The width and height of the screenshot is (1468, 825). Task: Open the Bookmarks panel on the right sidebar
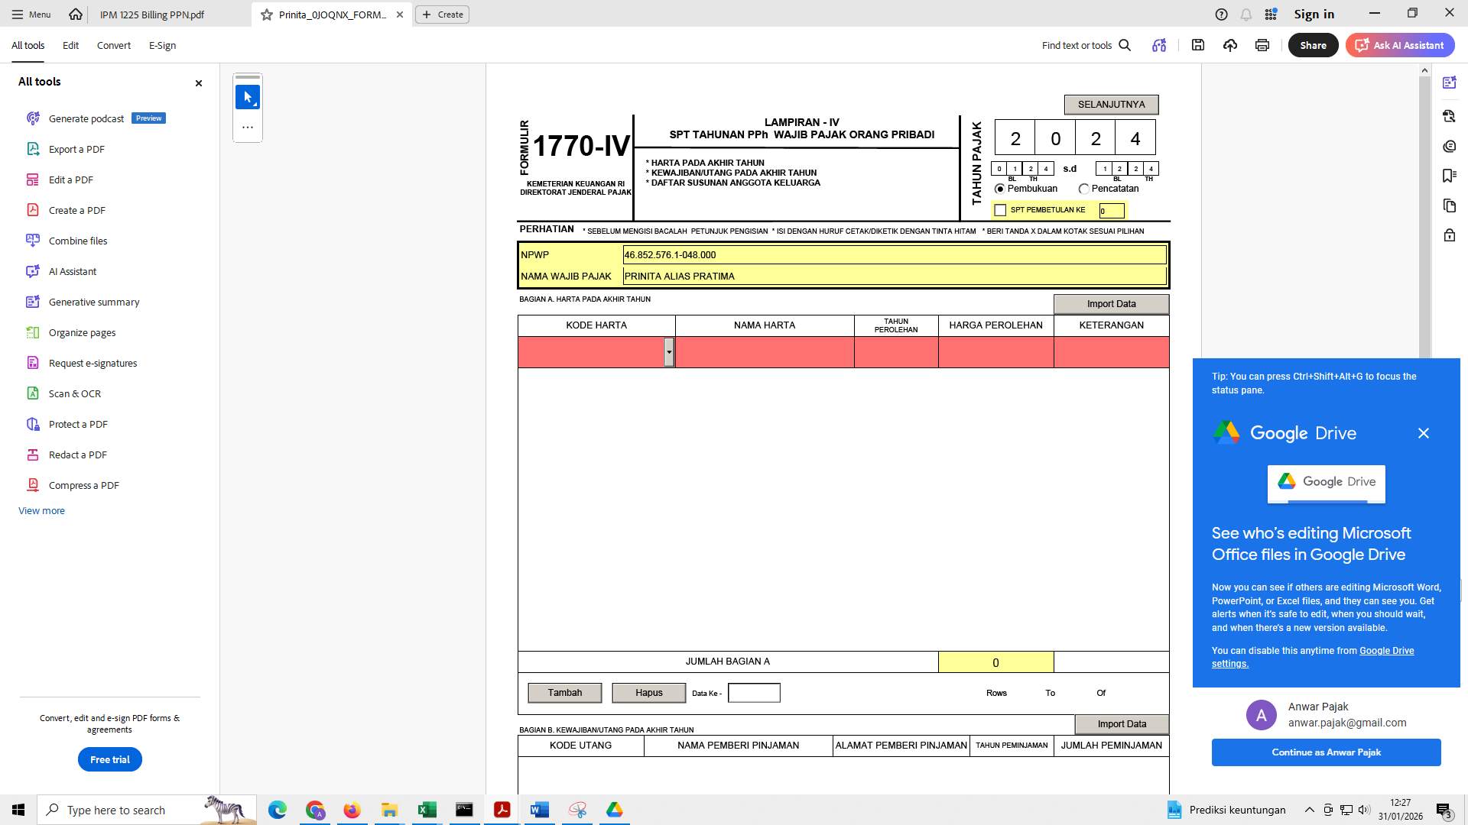pos(1450,176)
